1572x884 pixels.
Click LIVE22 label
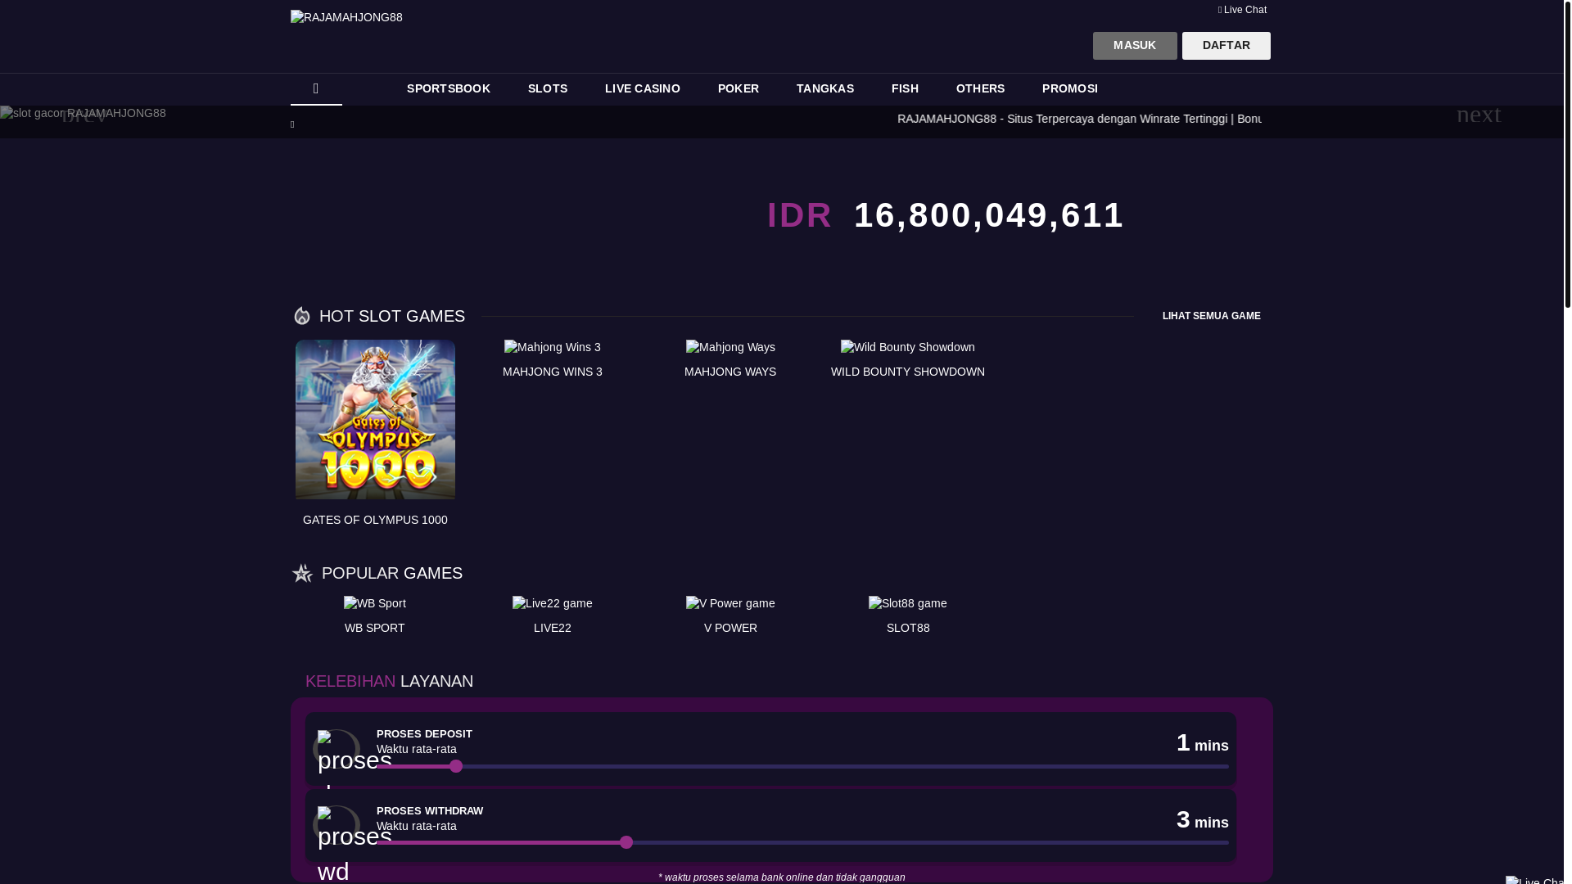pos(553,628)
